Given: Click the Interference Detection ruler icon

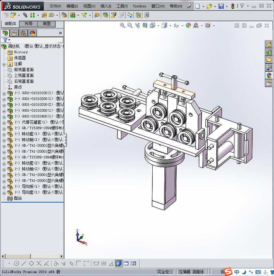Looking at the screenshot, I should pyautogui.click(x=130, y=15).
